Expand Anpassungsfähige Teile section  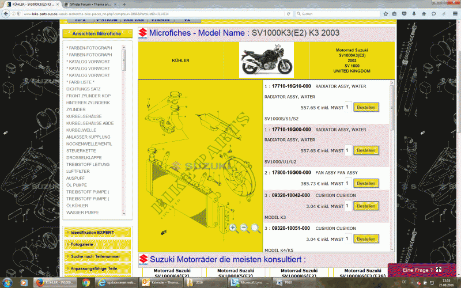click(x=97, y=268)
